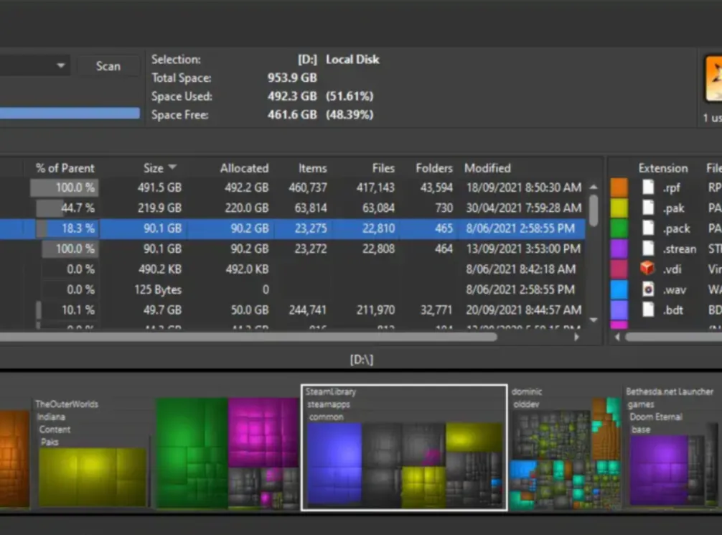Click the pink .vdi color swatch
The height and width of the screenshot is (535, 722).
pos(619,269)
